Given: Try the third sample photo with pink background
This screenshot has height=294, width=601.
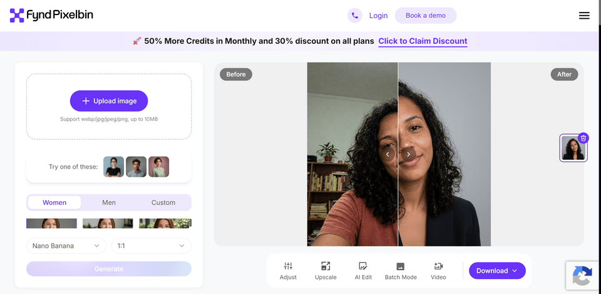Looking at the screenshot, I should pos(158,167).
